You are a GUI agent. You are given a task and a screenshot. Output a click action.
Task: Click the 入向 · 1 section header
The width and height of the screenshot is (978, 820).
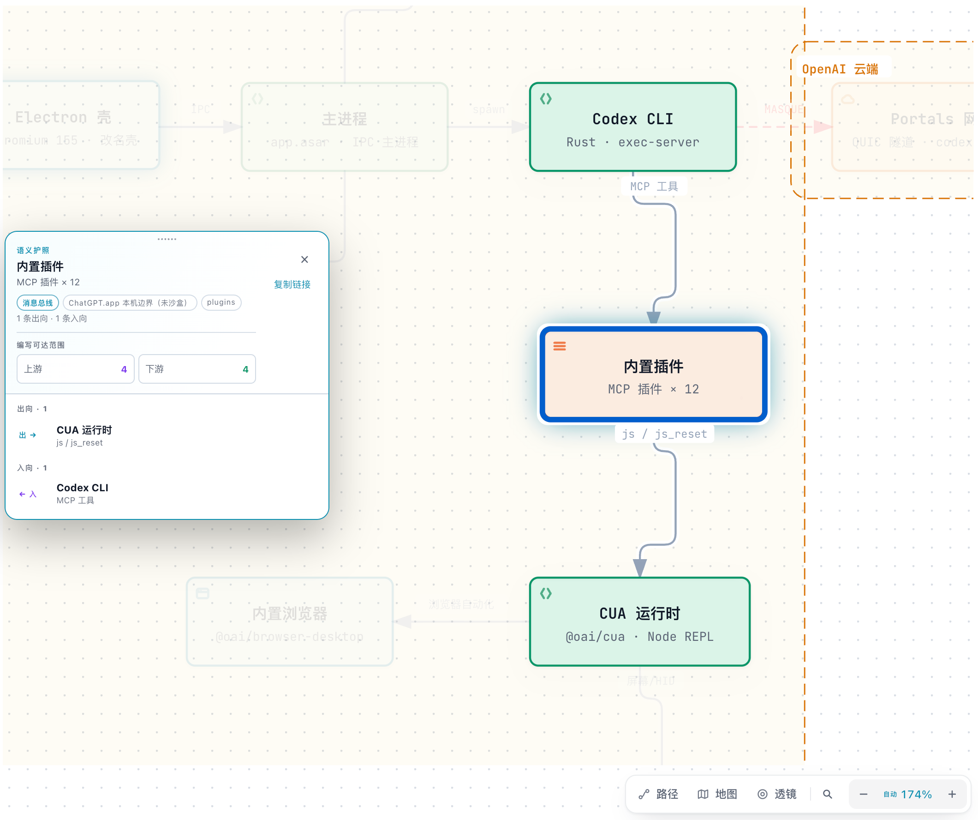(x=32, y=468)
